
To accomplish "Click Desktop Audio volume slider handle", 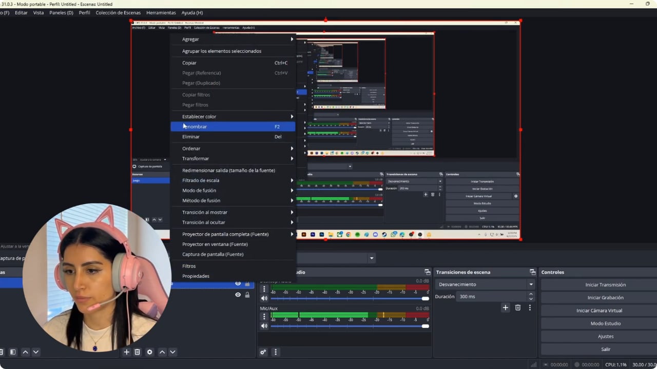I will pyautogui.click(x=425, y=298).
